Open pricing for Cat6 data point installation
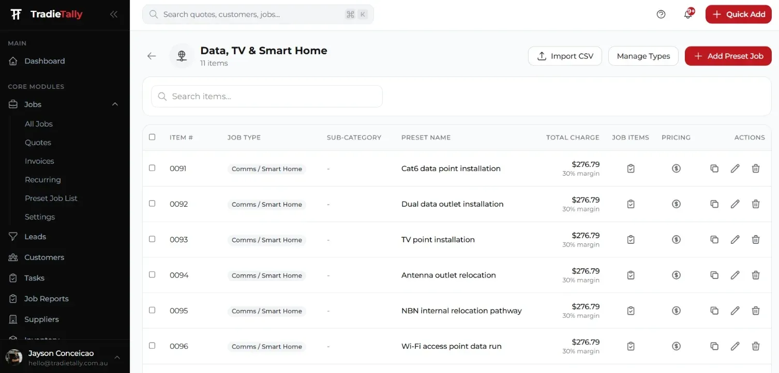Screen dimensions: 779x373 (676, 168)
